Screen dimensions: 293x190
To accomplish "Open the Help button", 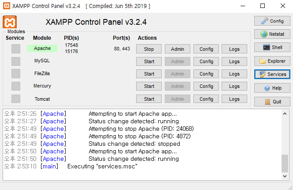I will 272,88.
